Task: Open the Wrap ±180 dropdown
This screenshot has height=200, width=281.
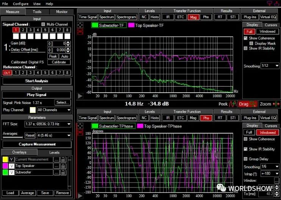Action: [270, 173]
